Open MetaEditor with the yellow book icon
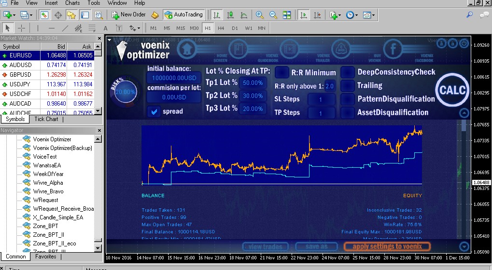492x270 pixels. (x=155, y=15)
